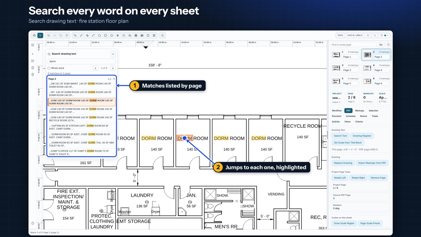
Task: Click the Rotate Right button
Action: click(x=358, y=178)
